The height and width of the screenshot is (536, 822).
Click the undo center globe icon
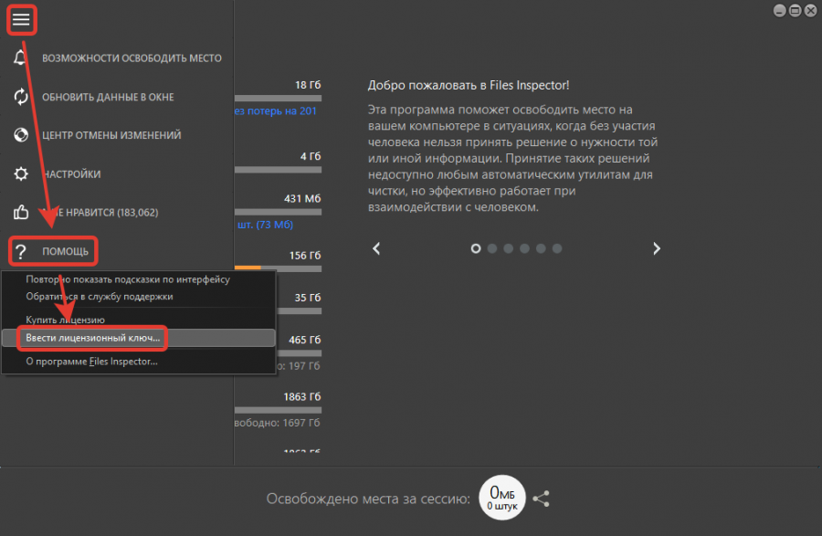point(20,134)
